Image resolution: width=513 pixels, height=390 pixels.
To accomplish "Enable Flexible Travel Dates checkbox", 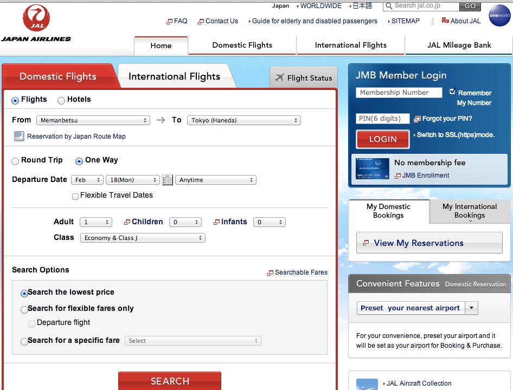I will [75, 196].
